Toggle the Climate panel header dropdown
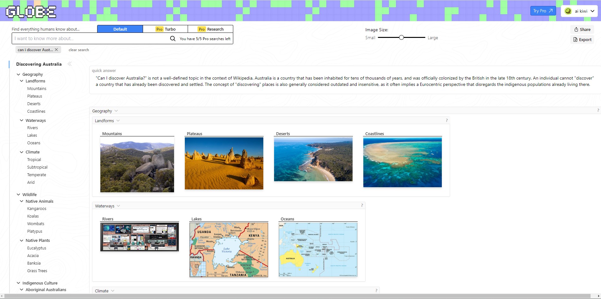The width and height of the screenshot is (601, 299). coord(113,291)
